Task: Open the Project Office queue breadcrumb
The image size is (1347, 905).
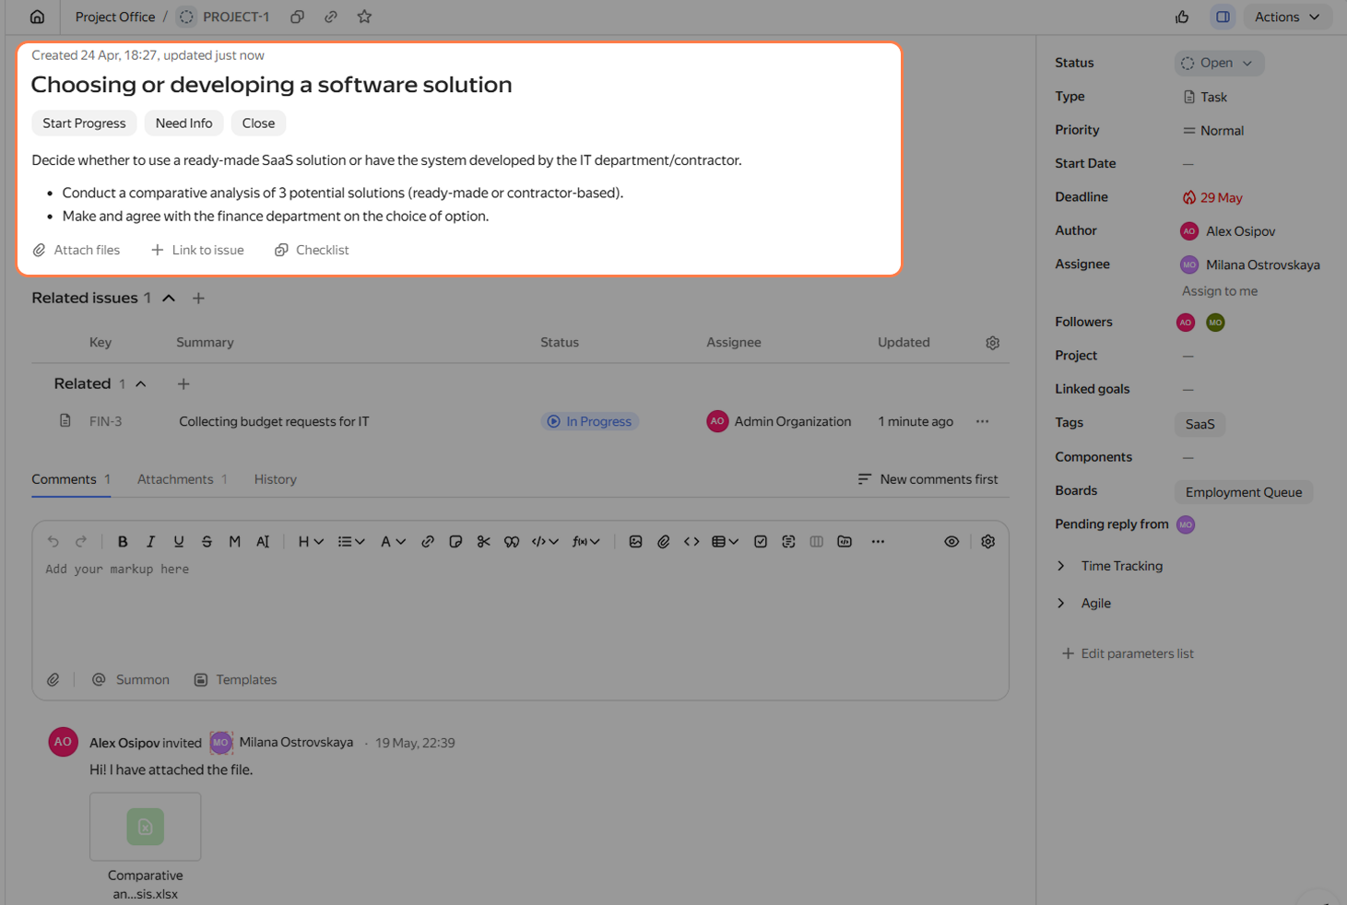Action: click(115, 17)
